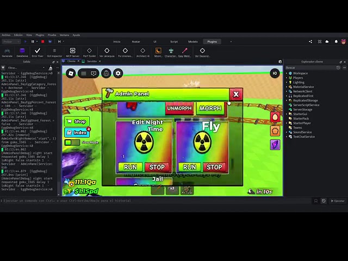Screen dimensions: 348x261
Task: Clear the output with broom icon
Action: (51, 68)
